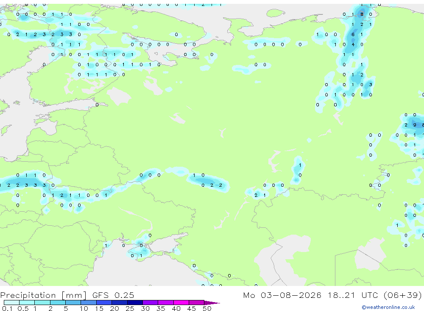This screenshot has height=311, width=424.
Task: Click the legend tick label '25'
Action: 130,308
